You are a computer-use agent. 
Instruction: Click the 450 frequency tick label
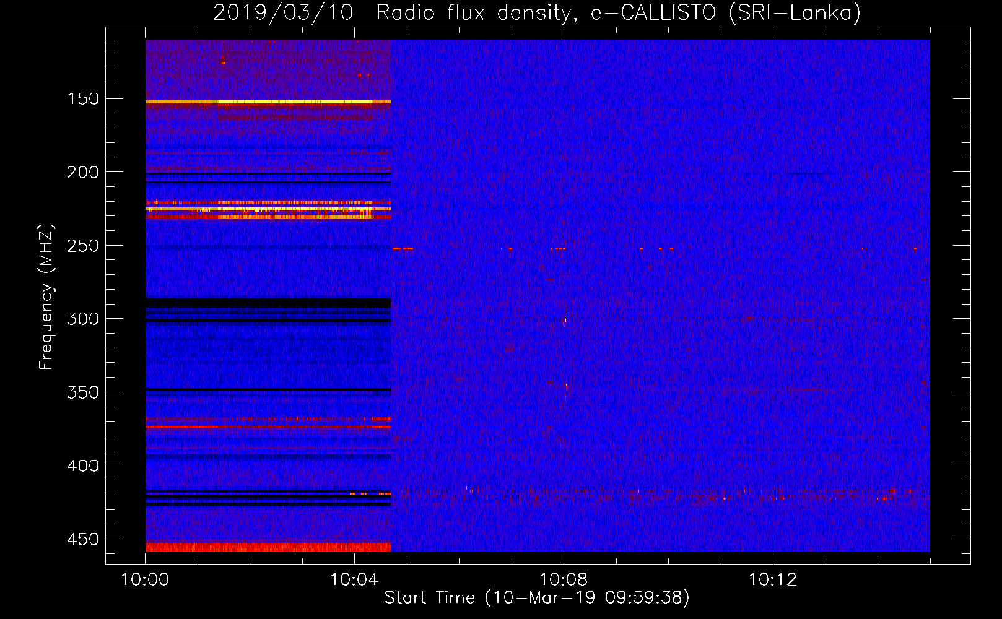(83, 539)
